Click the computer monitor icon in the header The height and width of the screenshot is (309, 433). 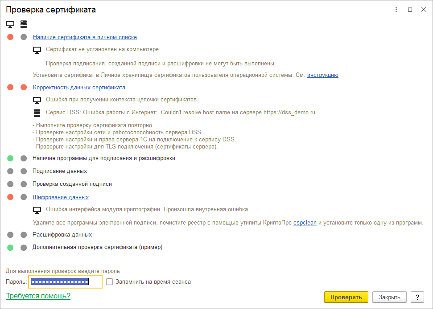pyautogui.click(x=10, y=24)
